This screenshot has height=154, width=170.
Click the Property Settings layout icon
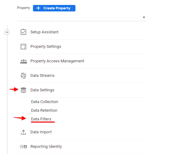point(23,47)
